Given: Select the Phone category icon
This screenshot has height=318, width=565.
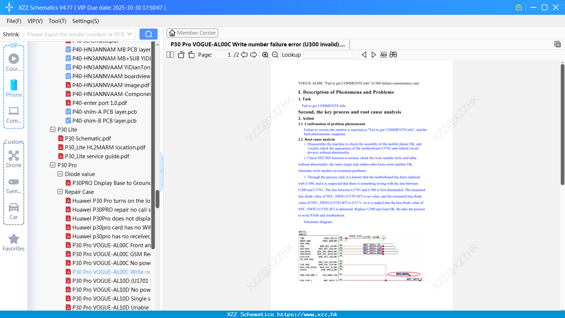Looking at the screenshot, I should (x=14, y=88).
